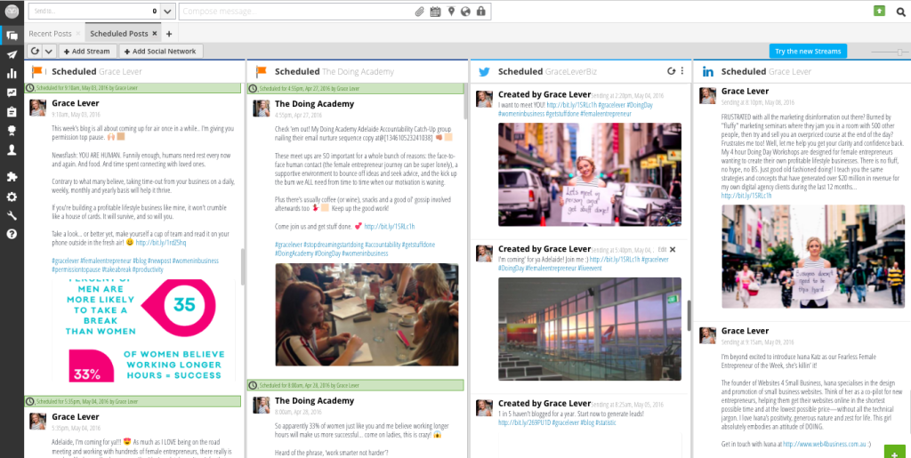This screenshot has height=458, width=911.
Task: Open Assignments clipboard icon
Action: [x=12, y=111]
